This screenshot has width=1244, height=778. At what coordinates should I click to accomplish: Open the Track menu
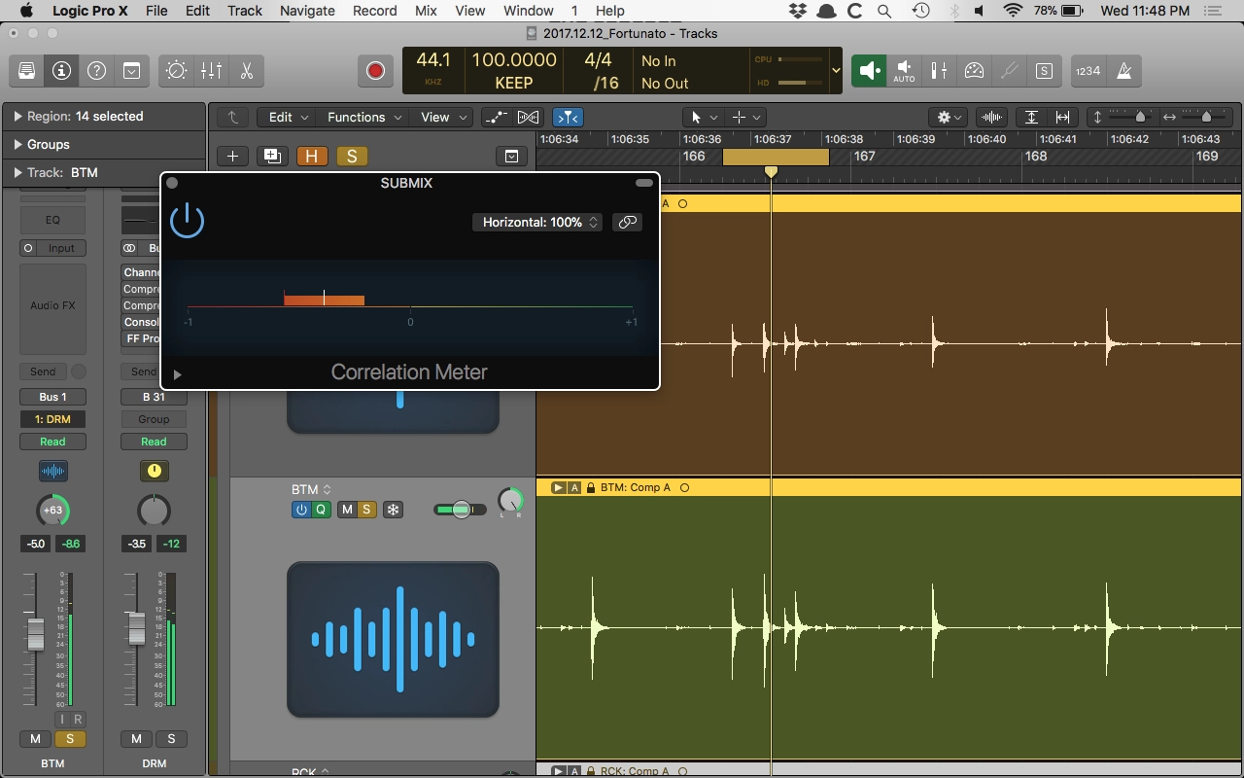click(x=245, y=11)
